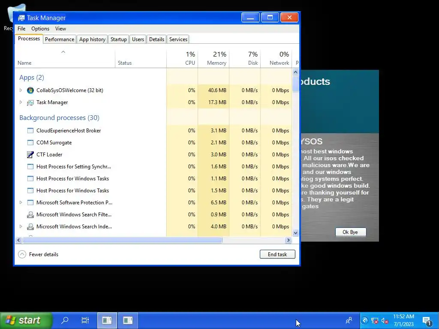Screen dimensions: 439x329
Task: Select the first Host Process for Windows Tasks row, 1.1 MB
Action: [x=153, y=179]
